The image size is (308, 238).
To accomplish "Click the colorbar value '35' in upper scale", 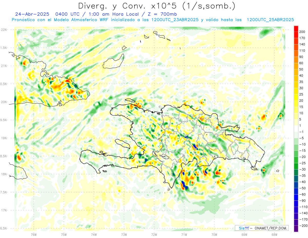I will point(301,82).
